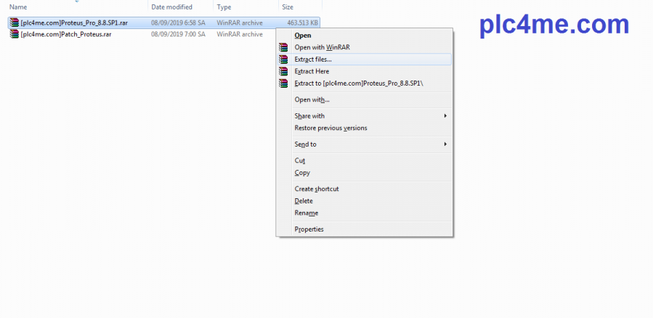The height and width of the screenshot is (318, 653).
Task: Select the [plc4me.com]Proteus_Pro_8.8.SP1.rar file name
Action: (74, 23)
